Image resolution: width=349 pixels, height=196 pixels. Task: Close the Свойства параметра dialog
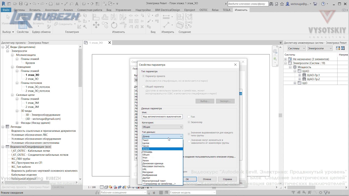pyautogui.click(x=235, y=65)
